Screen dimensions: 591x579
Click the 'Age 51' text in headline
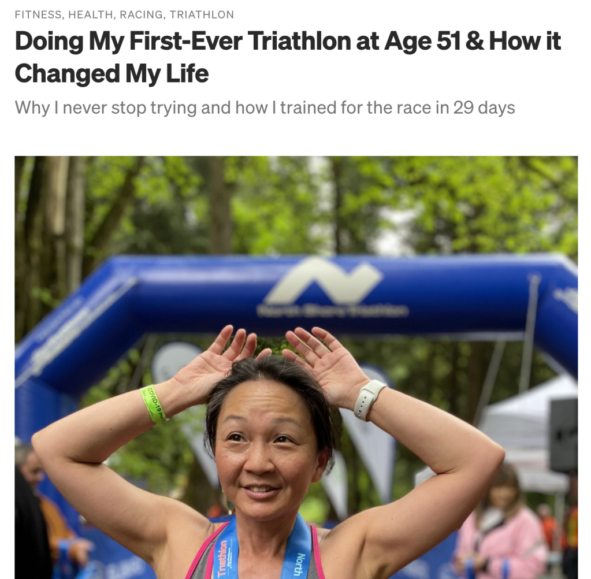pos(422,40)
